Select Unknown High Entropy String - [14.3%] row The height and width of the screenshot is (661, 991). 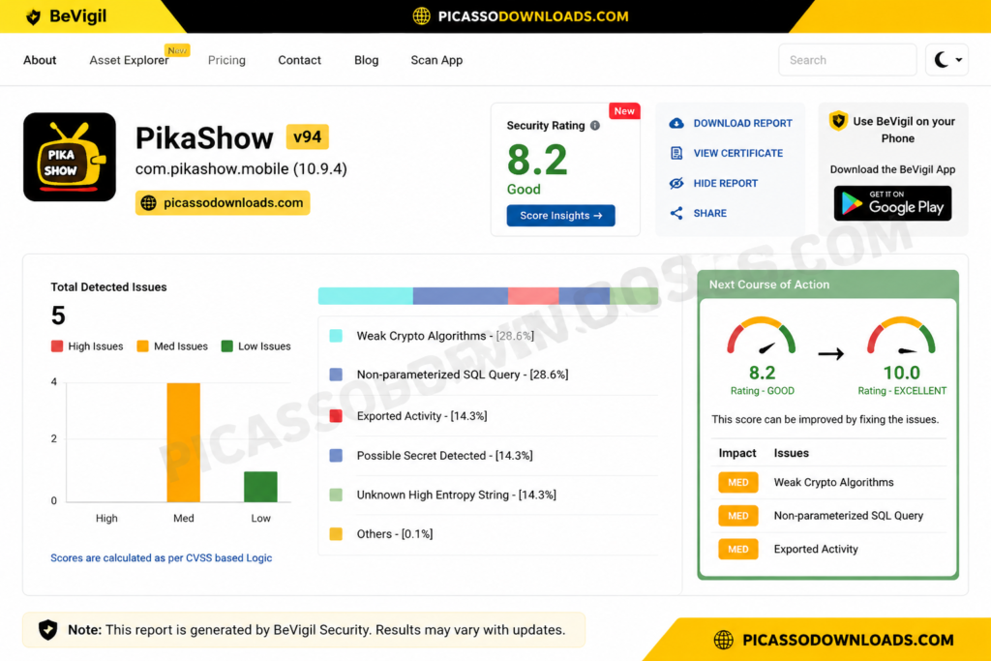(488, 495)
